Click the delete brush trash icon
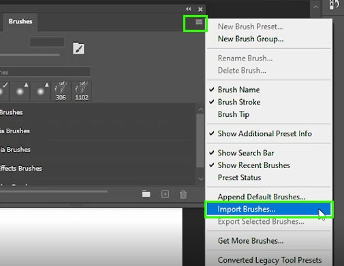Screen dimensions: 344x266 coord(183,195)
